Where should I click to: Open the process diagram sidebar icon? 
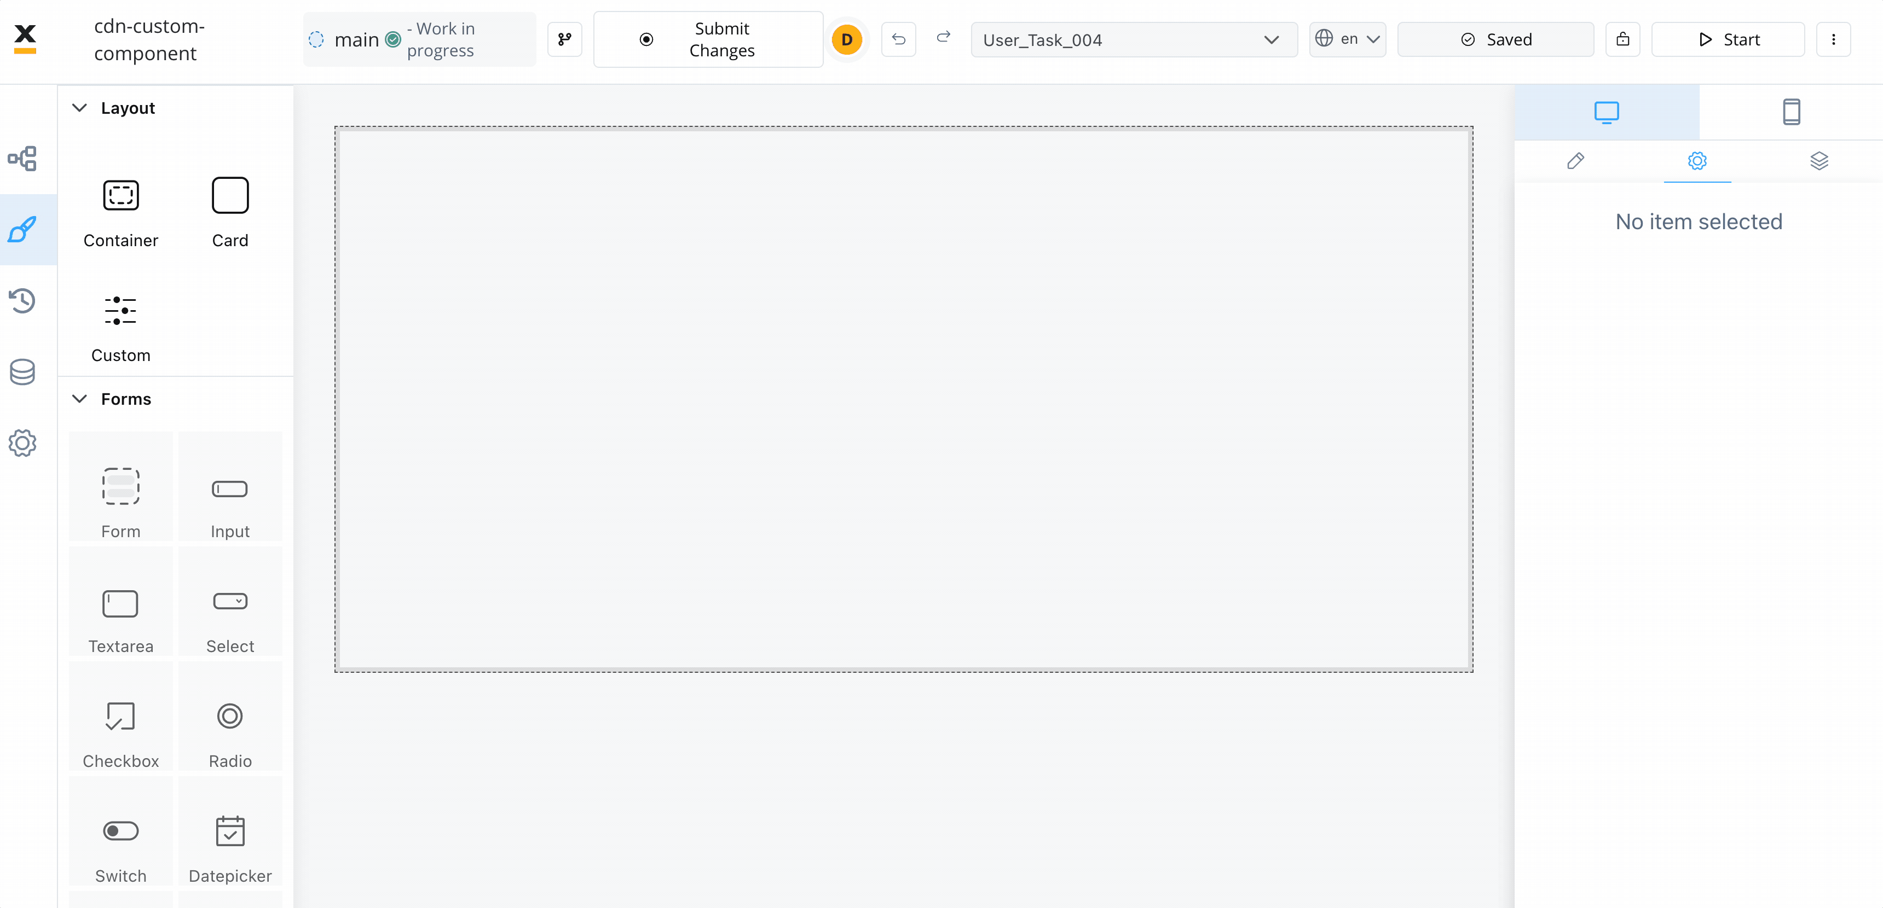click(22, 159)
